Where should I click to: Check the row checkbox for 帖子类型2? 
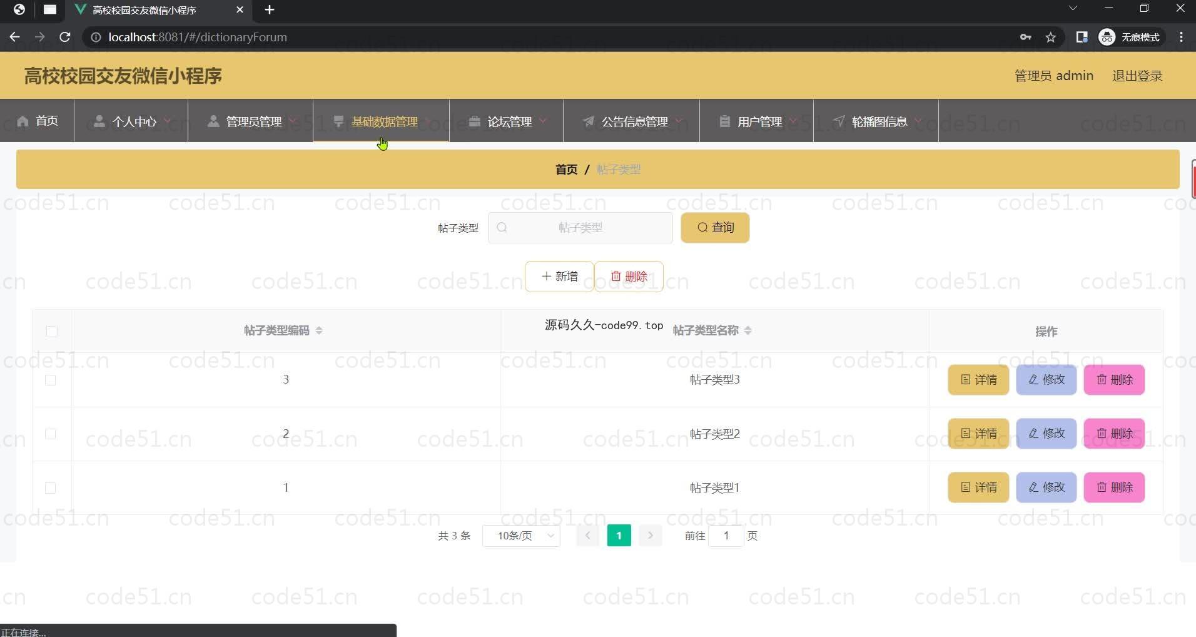[x=51, y=434]
